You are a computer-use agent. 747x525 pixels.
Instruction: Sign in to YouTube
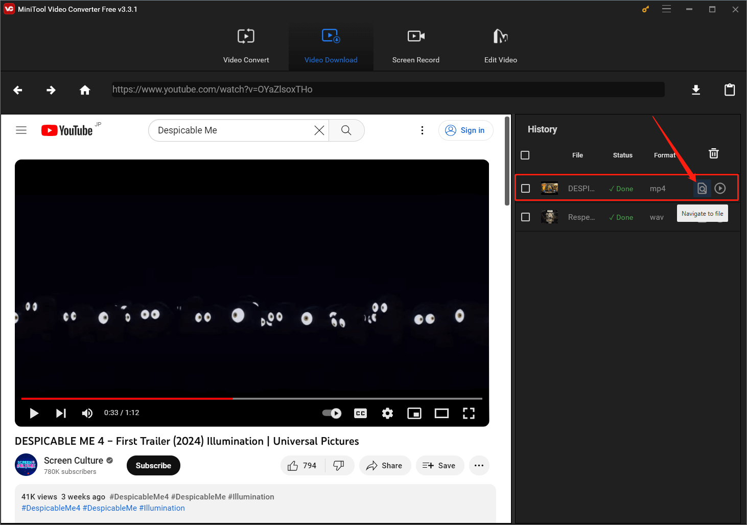pyautogui.click(x=465, y=130)
